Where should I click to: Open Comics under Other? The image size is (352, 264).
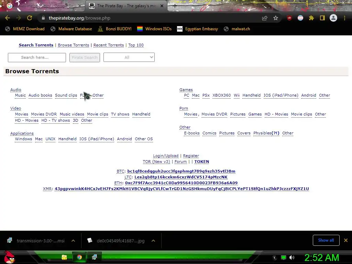(209, 133)
